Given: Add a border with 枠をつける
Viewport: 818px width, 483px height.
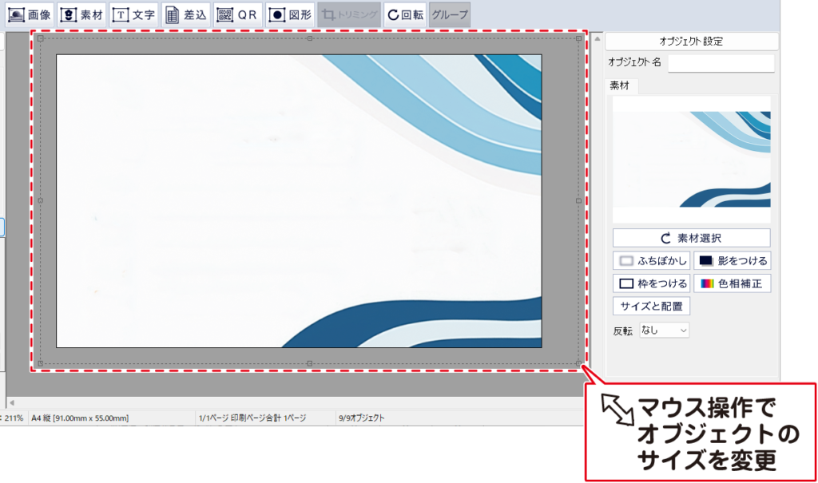Looking at the screenshot, I should tap(651, 283).
